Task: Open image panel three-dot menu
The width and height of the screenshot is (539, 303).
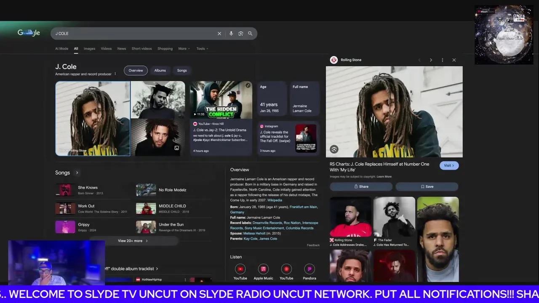Action: [442, 60]
